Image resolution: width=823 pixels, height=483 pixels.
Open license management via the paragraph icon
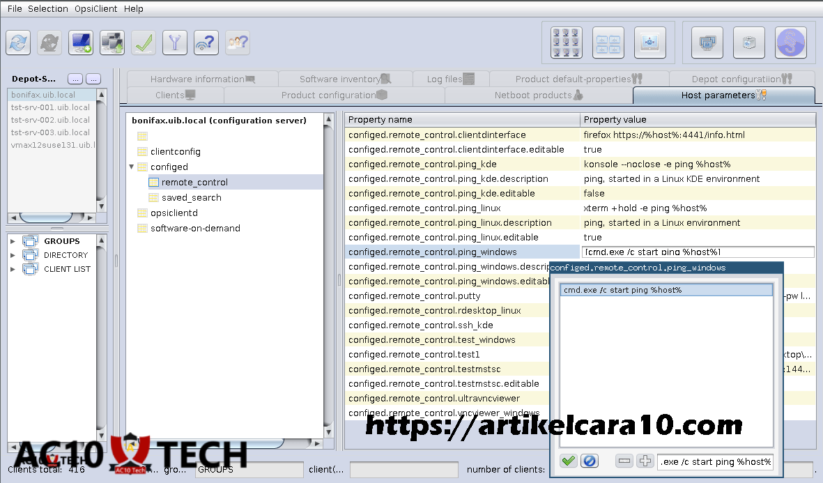pyautogui.click(x=790, y=43)
